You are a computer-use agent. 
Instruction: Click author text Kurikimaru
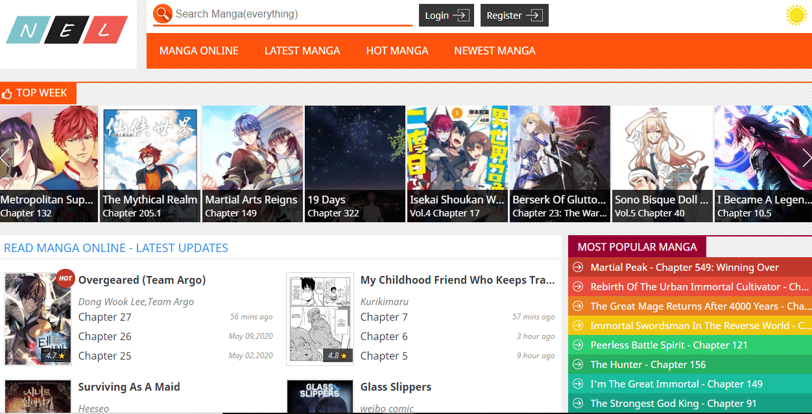[x=385, y=302]
